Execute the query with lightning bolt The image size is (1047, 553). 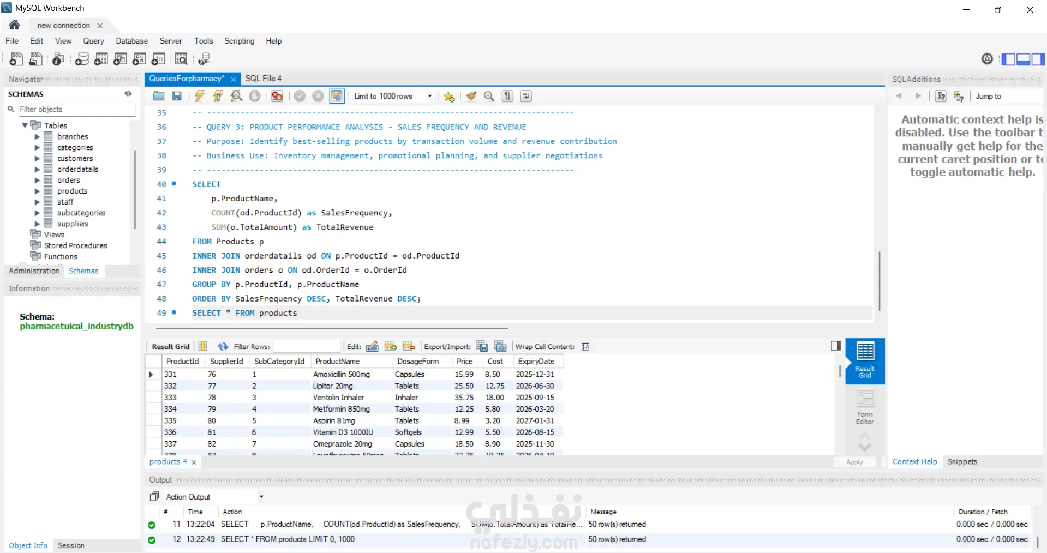[x=200, y=97]
